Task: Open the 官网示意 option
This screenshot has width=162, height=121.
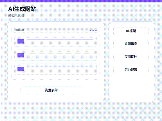Action: [131, 44]
